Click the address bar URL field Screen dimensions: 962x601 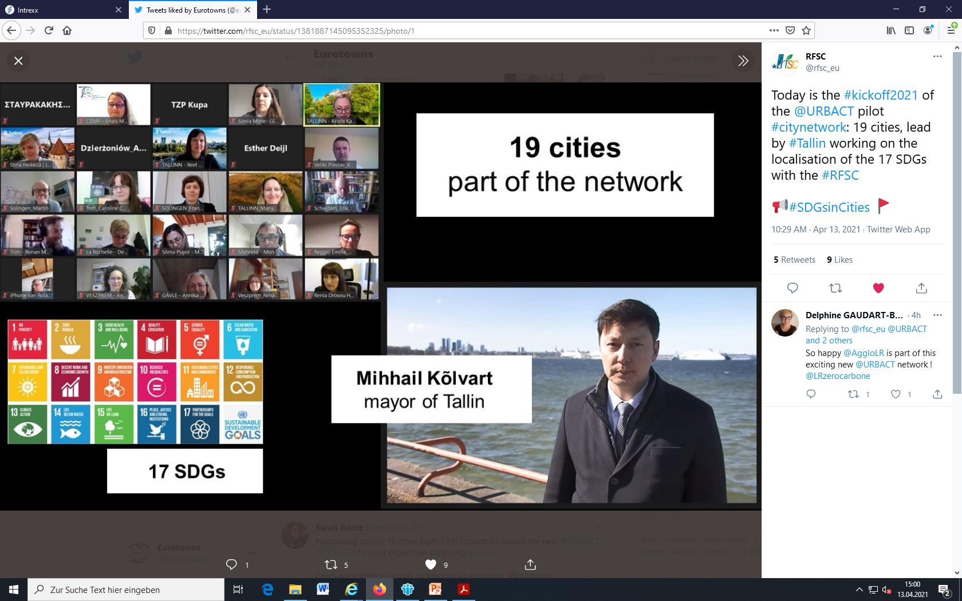458,31
